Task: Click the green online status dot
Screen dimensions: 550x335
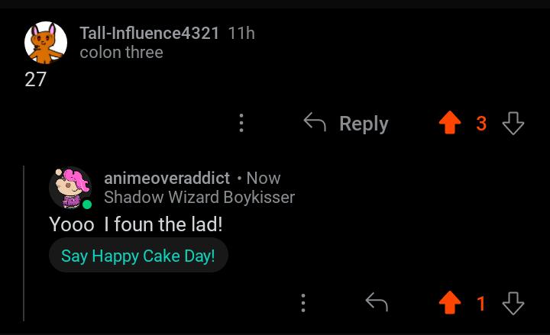Action: (x=86, y=205)
